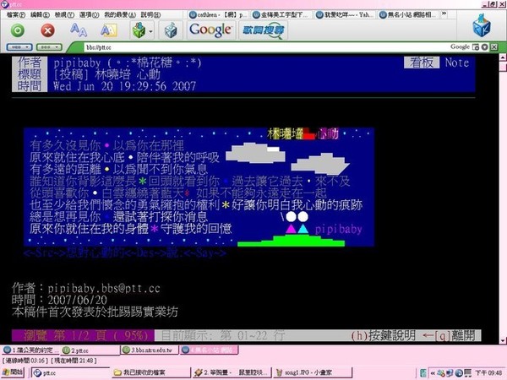The height and width of the screenshot is (380, 507).
Task: Click the scrollbar up arrow
Action: 503,57
